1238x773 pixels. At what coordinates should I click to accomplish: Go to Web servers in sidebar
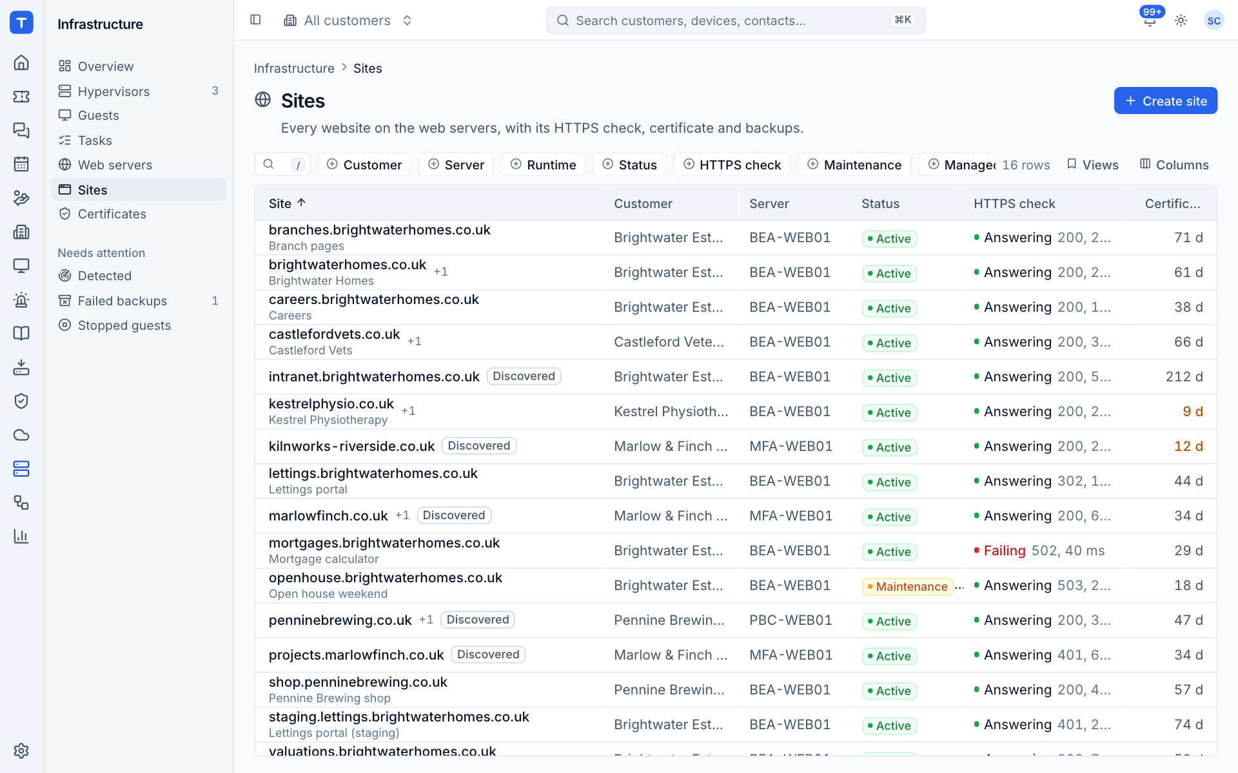click(139, 165)
